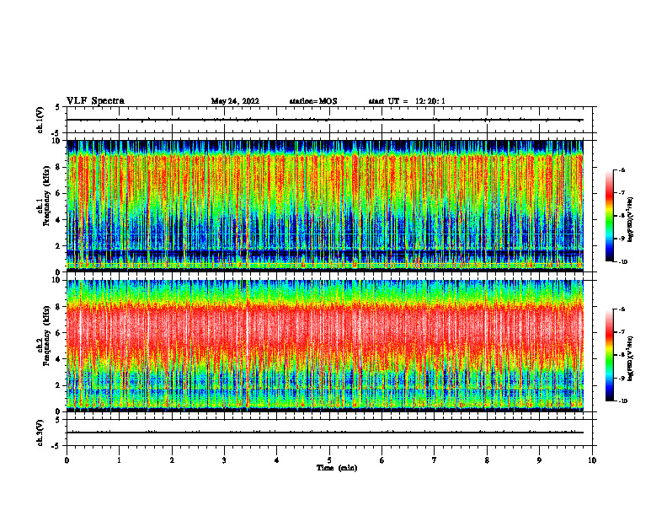Viewport: 667px width, 516px height.
Task: Click the time axis tick label "9"
Action: coord(539,460)
